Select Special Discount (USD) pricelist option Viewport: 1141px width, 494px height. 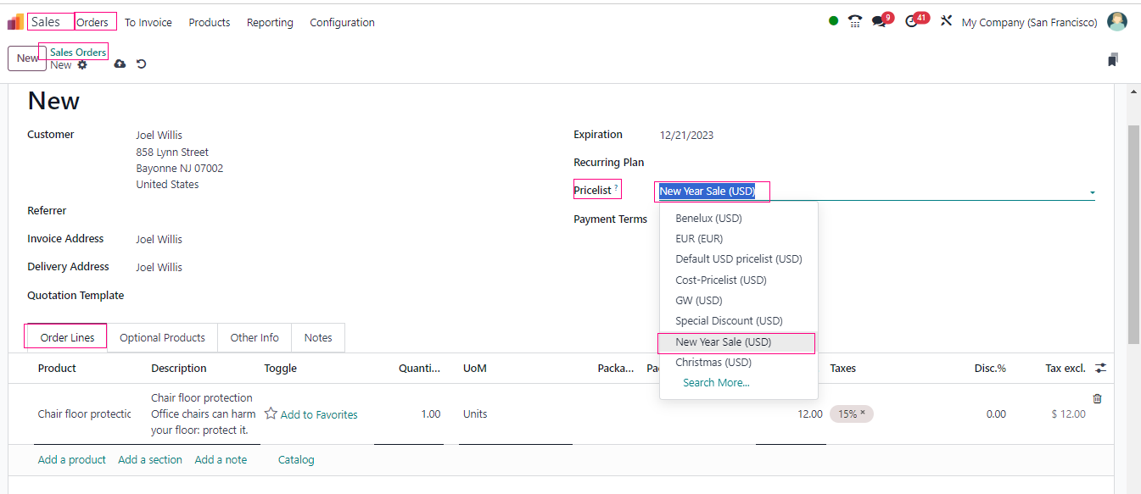click(729, 321)
